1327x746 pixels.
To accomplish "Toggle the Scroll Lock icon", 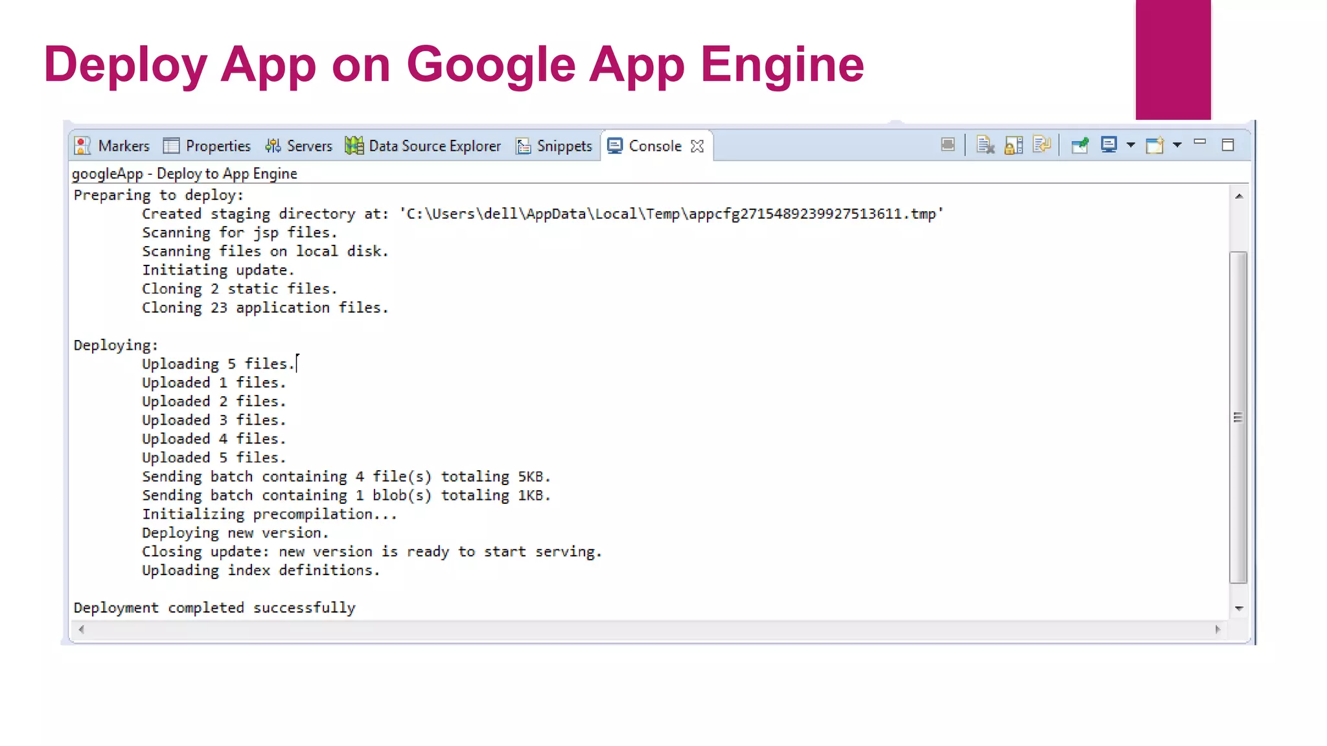I will [1014, 145].
